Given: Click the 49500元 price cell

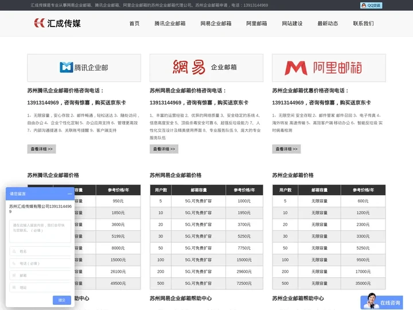Looking at the screenshot, I should (x=118, y=284).
